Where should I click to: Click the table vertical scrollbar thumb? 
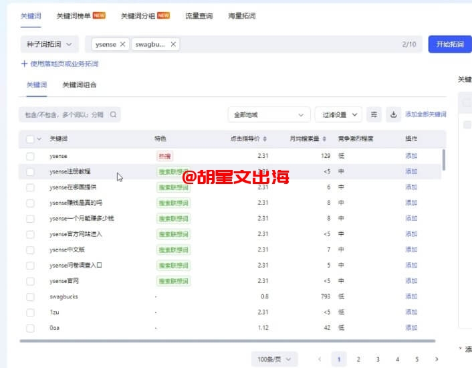pyautogui.click(x=444, y=160)
